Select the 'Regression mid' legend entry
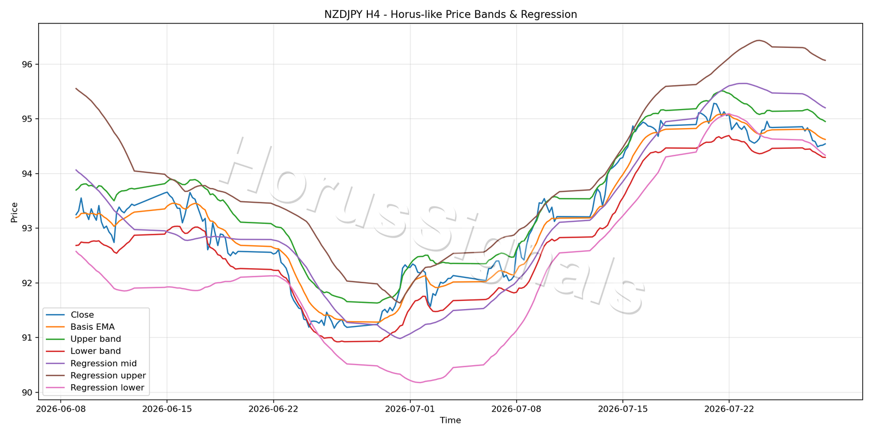 104,364
